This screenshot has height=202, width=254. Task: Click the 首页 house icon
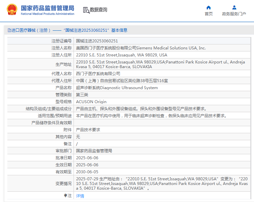click(209, 7)
